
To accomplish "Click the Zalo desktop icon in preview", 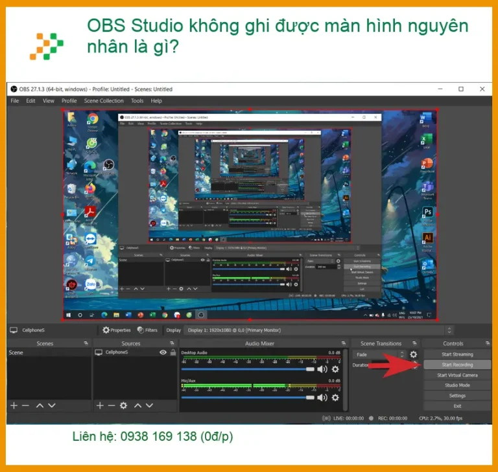I will (x=91, y=286).
